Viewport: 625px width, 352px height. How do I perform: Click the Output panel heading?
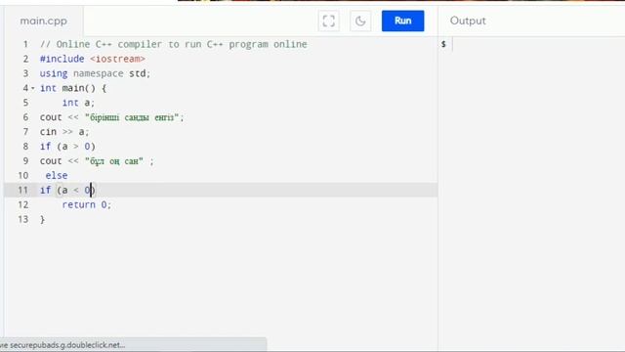point(468,21)
